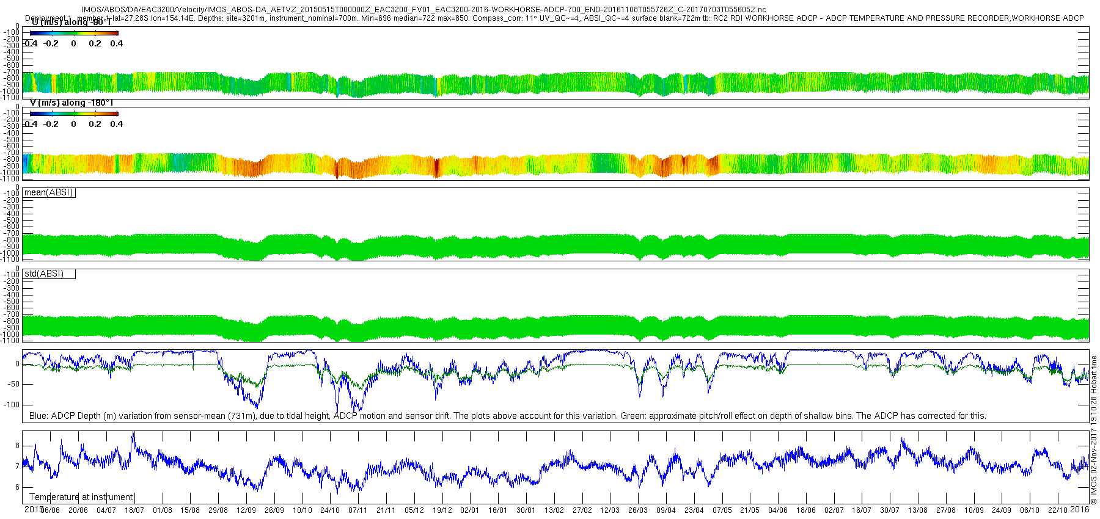Image resolution: width=1100 pixels, height=519 pixels.
Task: Click the 05/12 date tick label
Action: click(414, 510)
